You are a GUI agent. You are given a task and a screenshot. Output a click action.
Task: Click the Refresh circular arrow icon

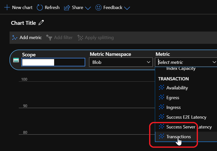click(40, 8)
